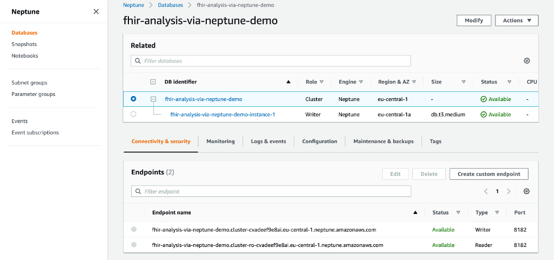Click port 8182 in the Writer endpoint row

point(520,230)
